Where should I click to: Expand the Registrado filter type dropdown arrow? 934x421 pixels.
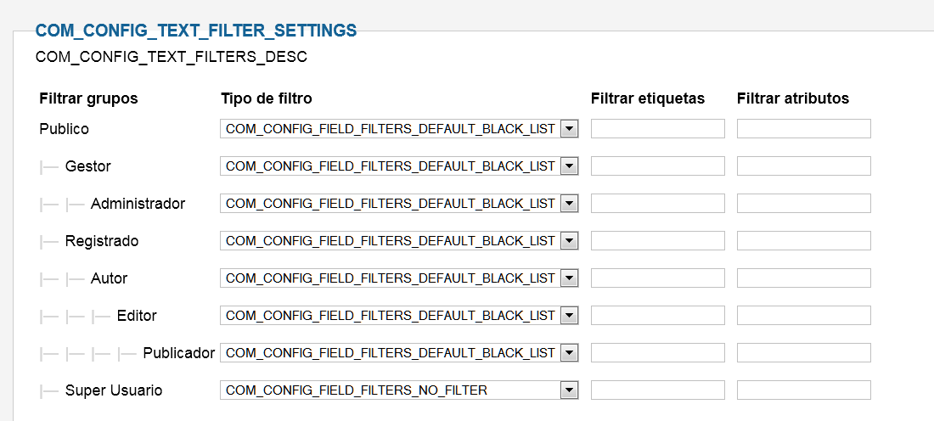570,241
